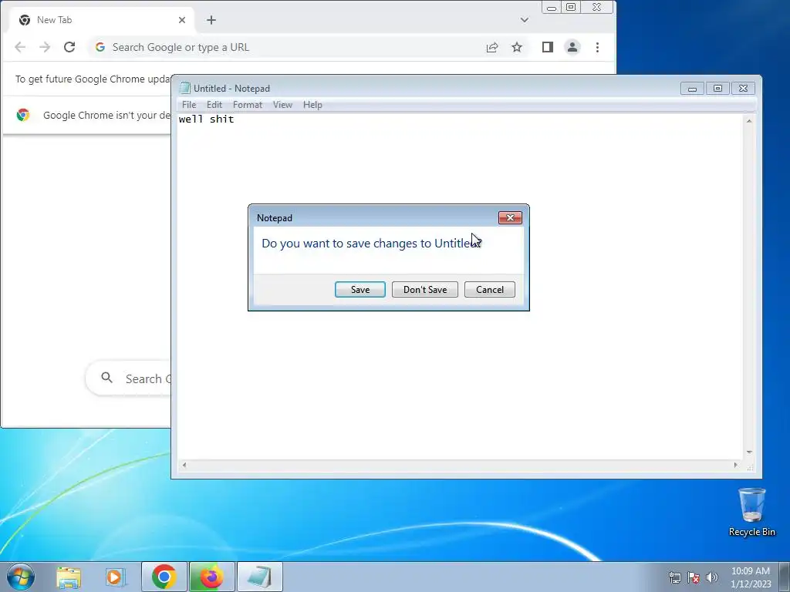
Task: Close the Untitled Notepad window
Action: pyautogui.click(x=743, y=89)
